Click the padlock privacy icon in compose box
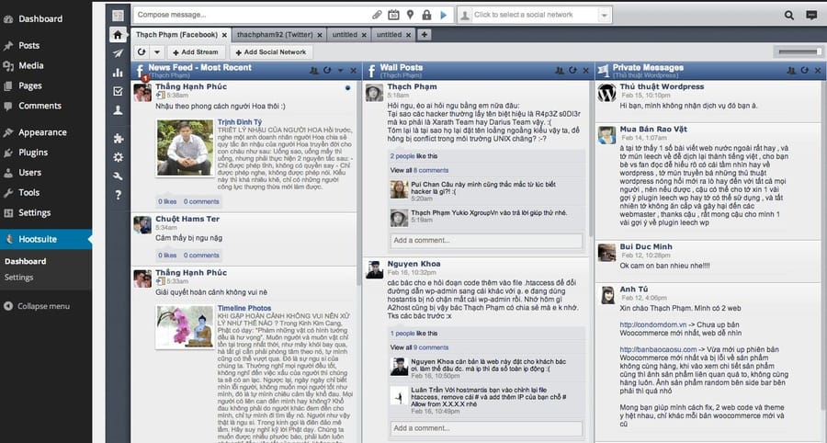 [426, 15]
